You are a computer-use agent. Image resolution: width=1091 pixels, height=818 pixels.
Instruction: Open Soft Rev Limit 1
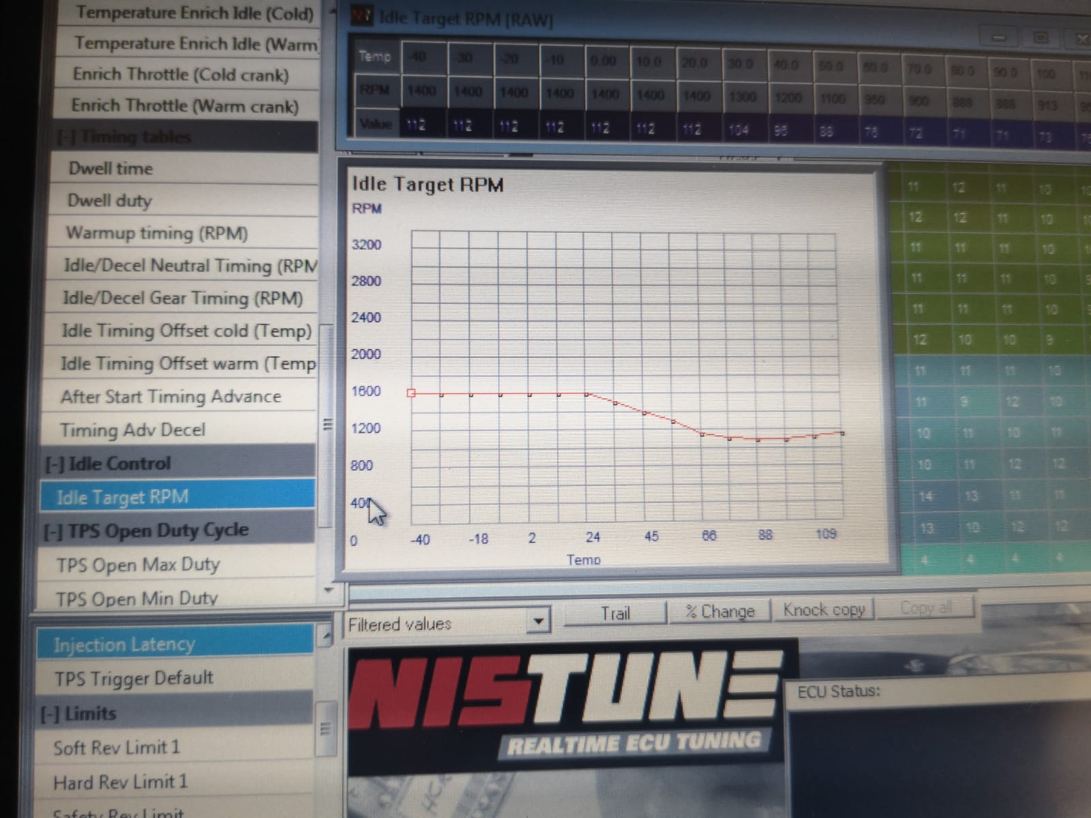pos(174,748)
